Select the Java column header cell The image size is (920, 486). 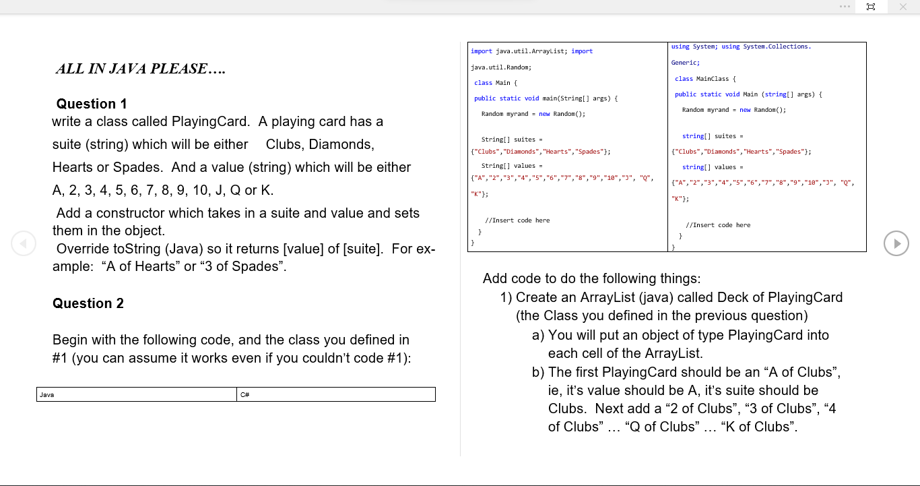click(x=135, y=394)
